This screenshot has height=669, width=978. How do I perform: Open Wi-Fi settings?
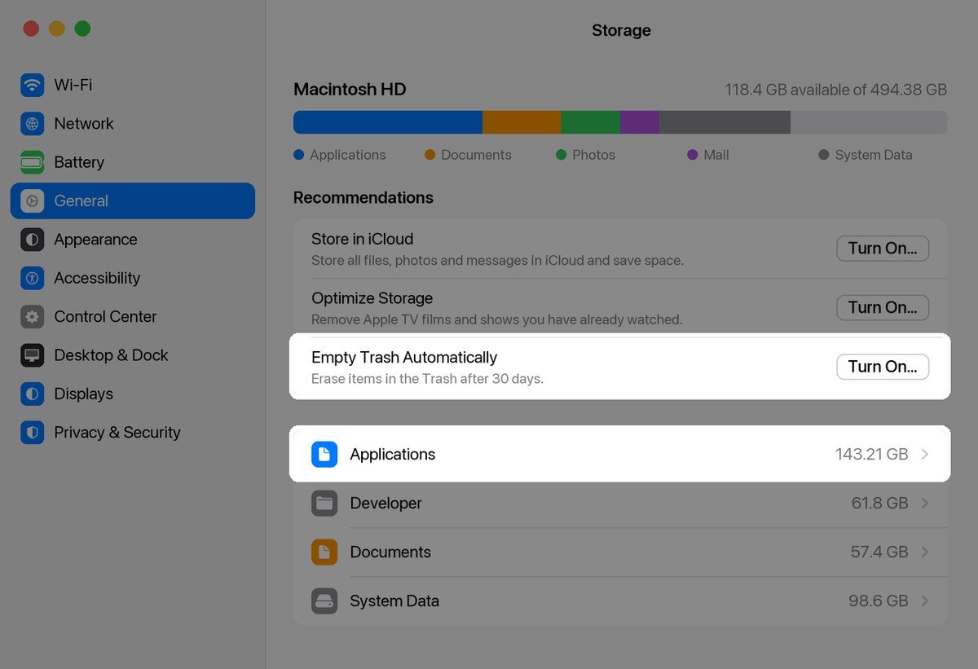[133, 85]
